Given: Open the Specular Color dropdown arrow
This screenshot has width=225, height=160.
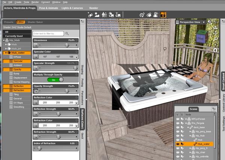Looking at the screenshot, I should 76,57.
